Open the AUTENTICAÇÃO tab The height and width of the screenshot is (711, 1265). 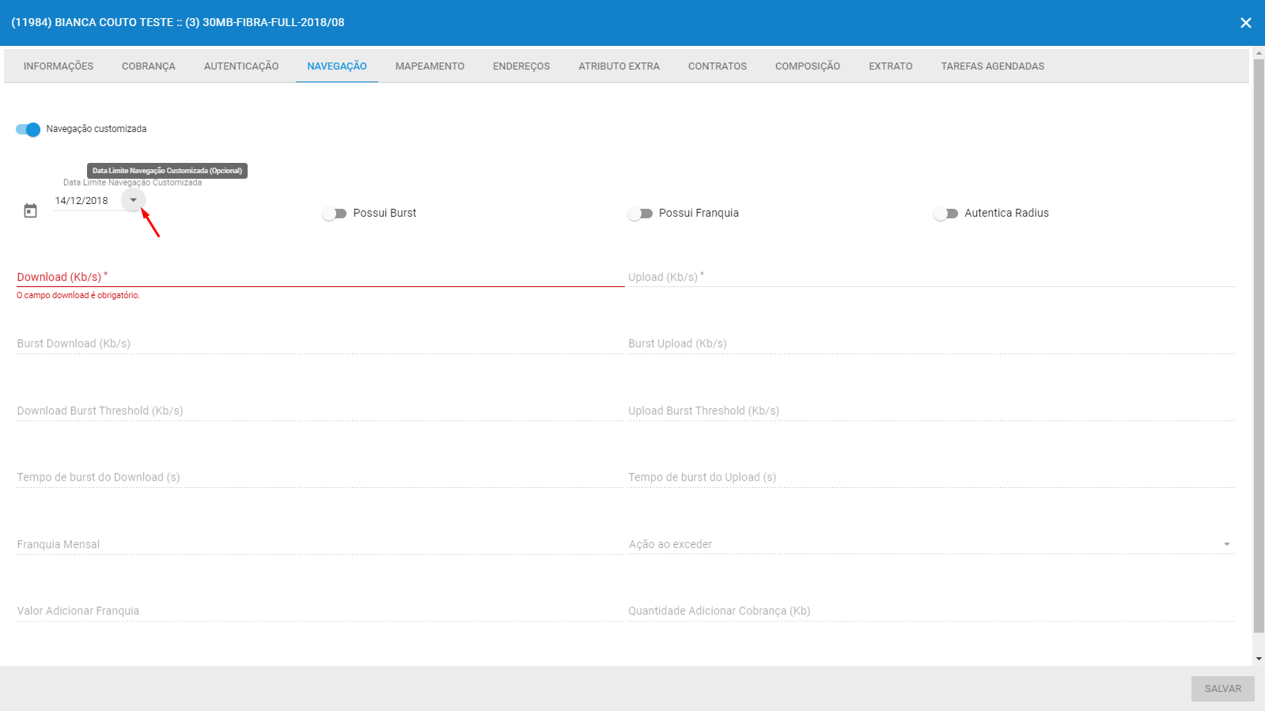click(x=241, y=66)
